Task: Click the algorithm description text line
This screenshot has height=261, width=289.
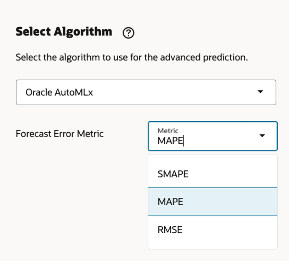Action: 131,57
